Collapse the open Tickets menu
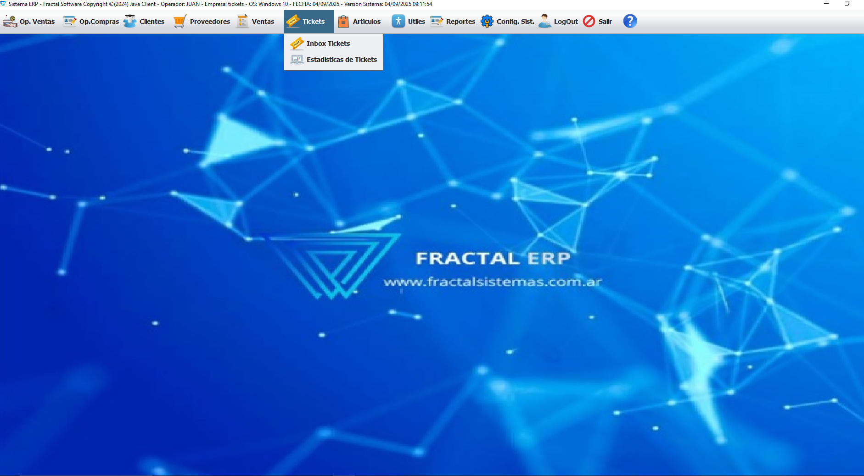The width and height of the screenshot is (864, 476). 309,21
